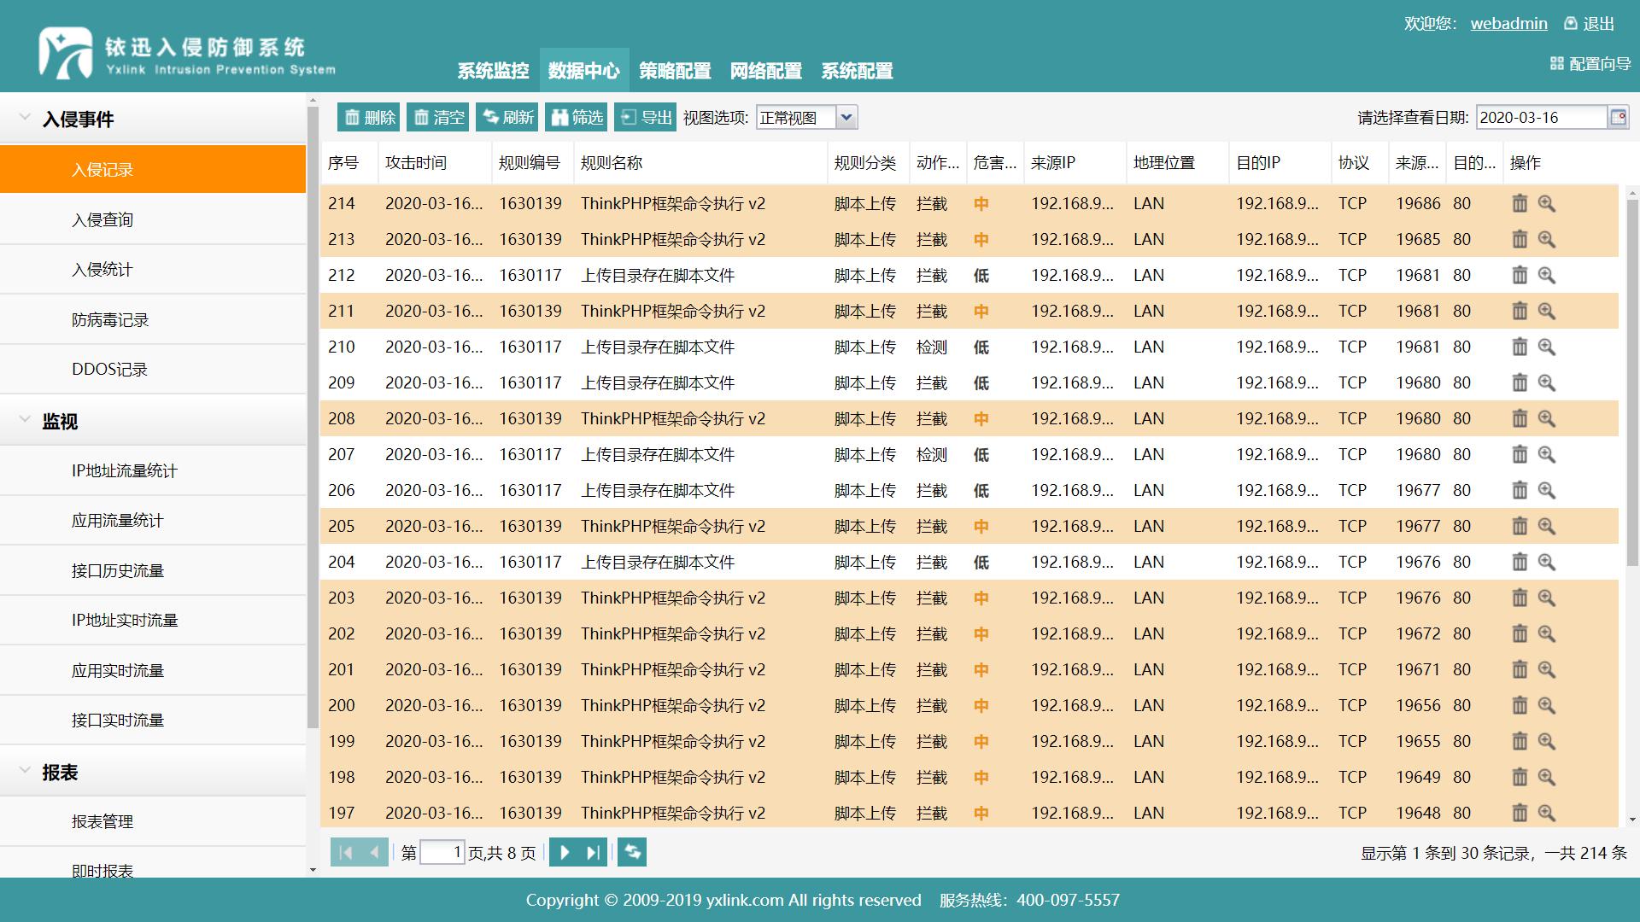This screenshot has width=1640, height=922.
Task: Go to 防病毒记录 page
Action: point(153,319)
